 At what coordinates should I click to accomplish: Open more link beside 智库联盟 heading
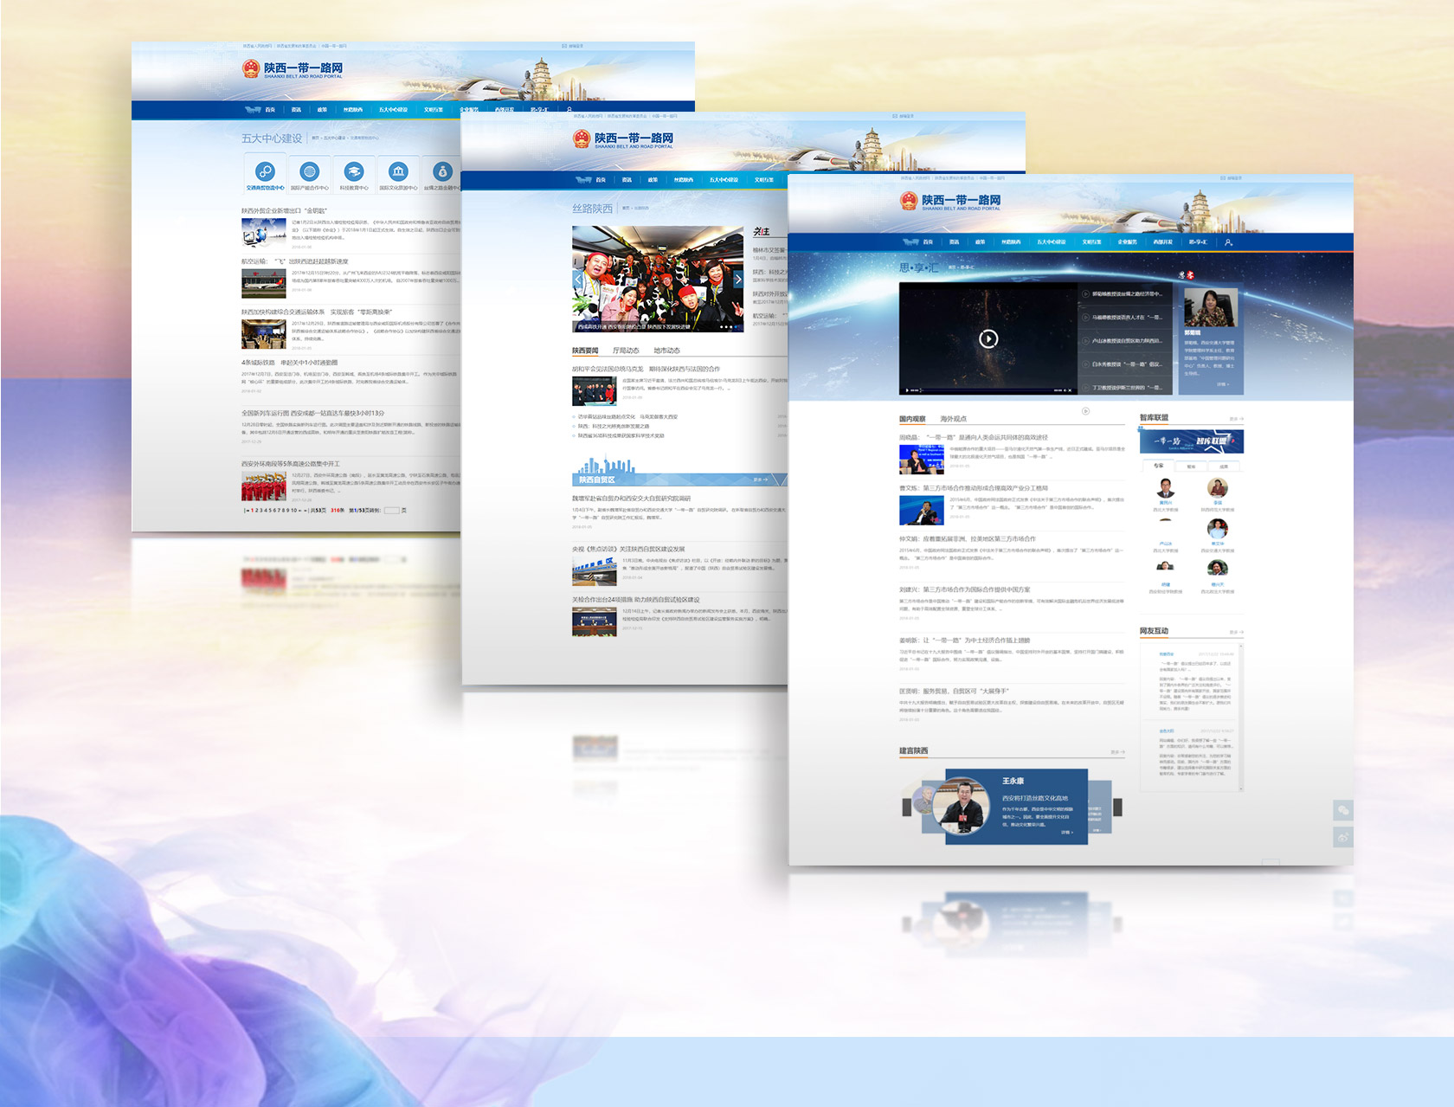pyautogui.click(x=1236, y=419)
